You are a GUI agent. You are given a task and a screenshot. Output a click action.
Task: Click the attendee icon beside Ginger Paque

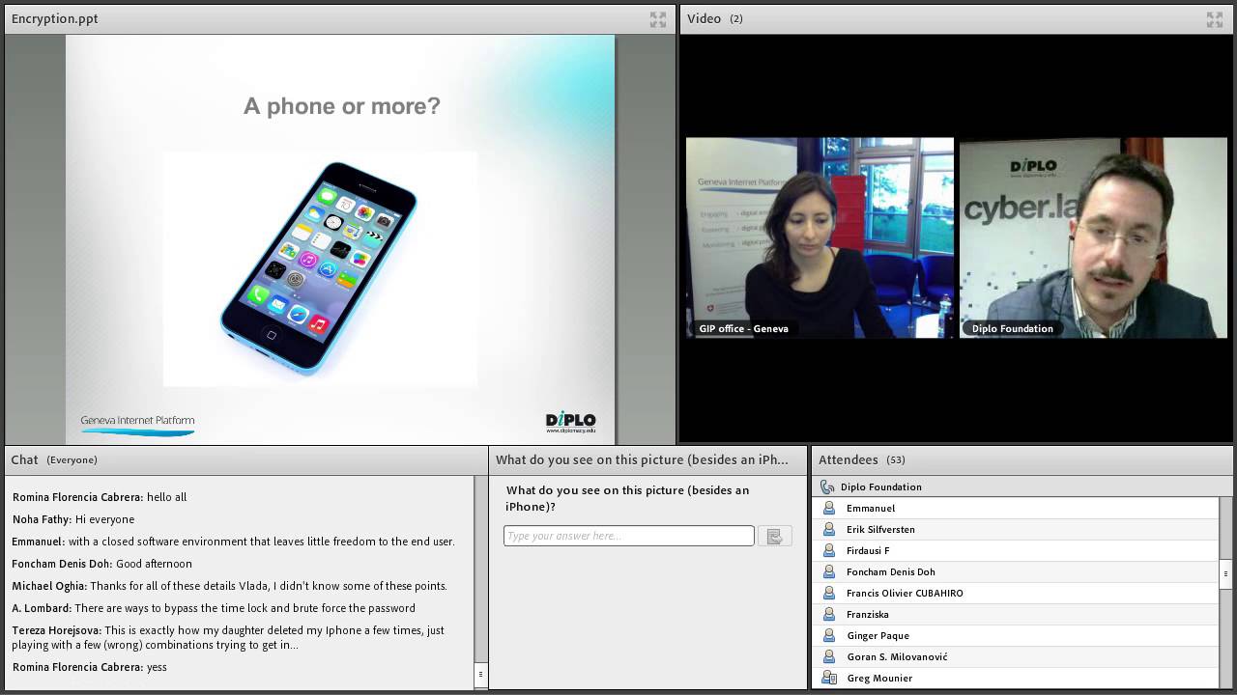828,635
